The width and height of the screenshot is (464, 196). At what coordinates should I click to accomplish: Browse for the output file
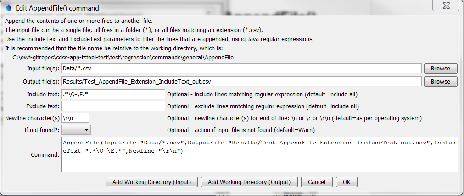click(x=440, y=82)
